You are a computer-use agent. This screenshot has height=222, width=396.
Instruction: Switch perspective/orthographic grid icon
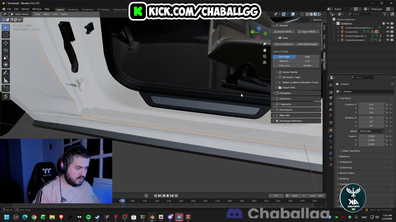tap(265, 63)
